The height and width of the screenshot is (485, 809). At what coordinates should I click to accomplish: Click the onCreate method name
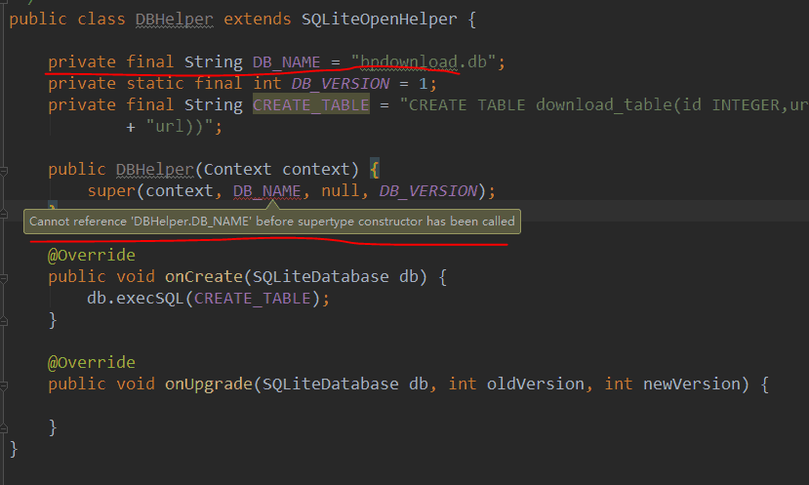(204, 276)
